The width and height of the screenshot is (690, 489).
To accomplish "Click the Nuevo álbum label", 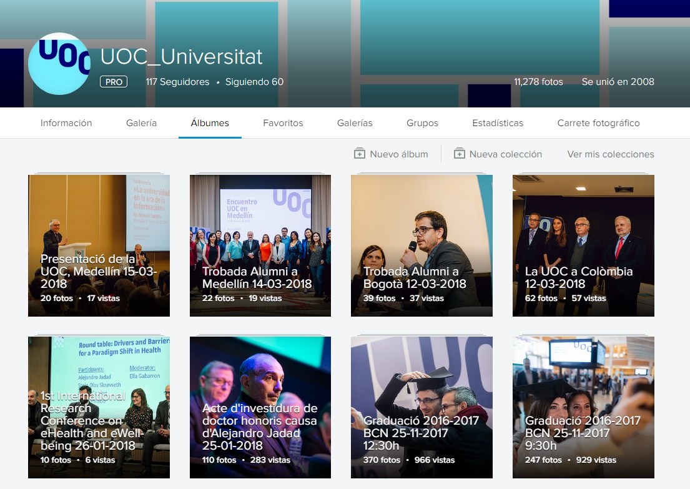I will click(399, 154).
